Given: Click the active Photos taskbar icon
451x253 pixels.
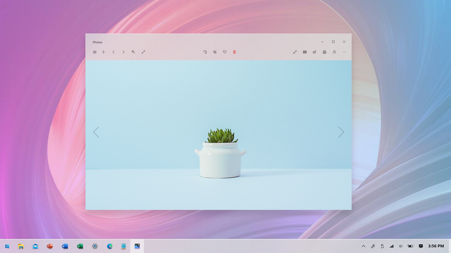Looking at the screenshot, I should (x=137, y=246).
